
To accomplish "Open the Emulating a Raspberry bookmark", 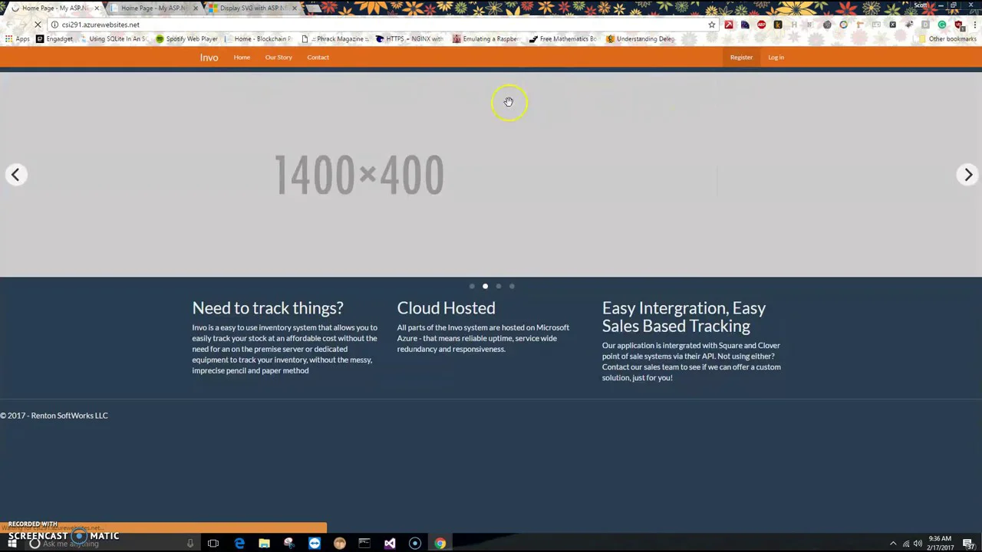I will point(486,39).
